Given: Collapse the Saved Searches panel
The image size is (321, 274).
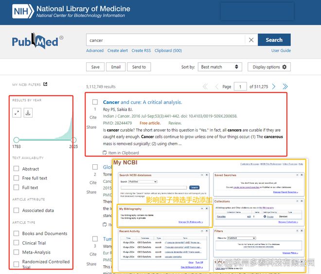Looking at the screenshot, I should [x=297, y=175].
